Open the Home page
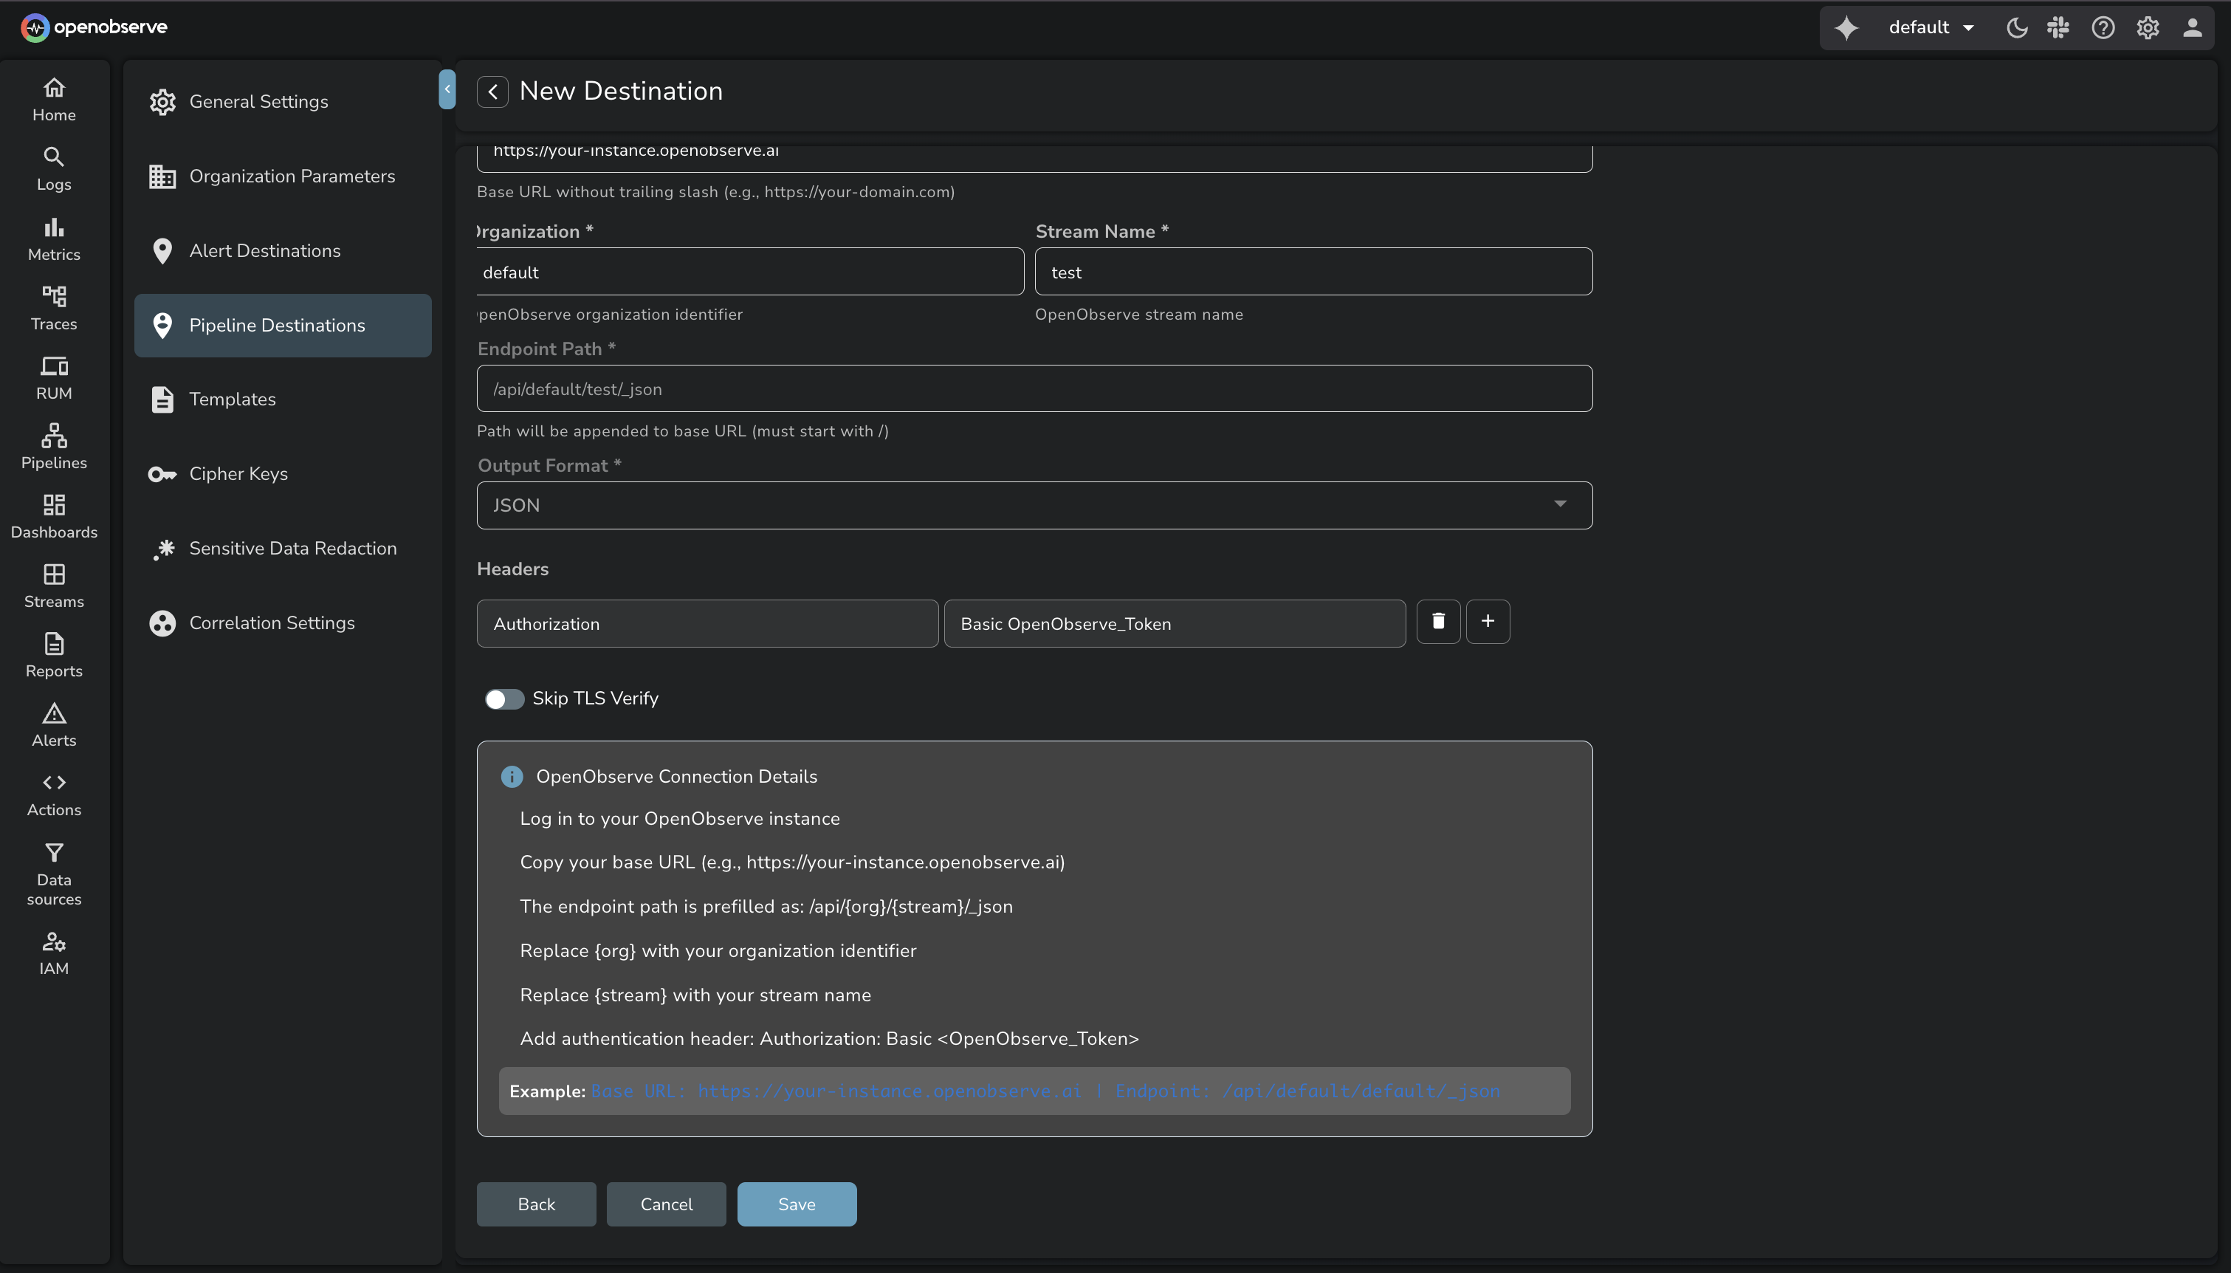Image resolution: width=2231 pixels, height=1273 pixels. (52, 98)
